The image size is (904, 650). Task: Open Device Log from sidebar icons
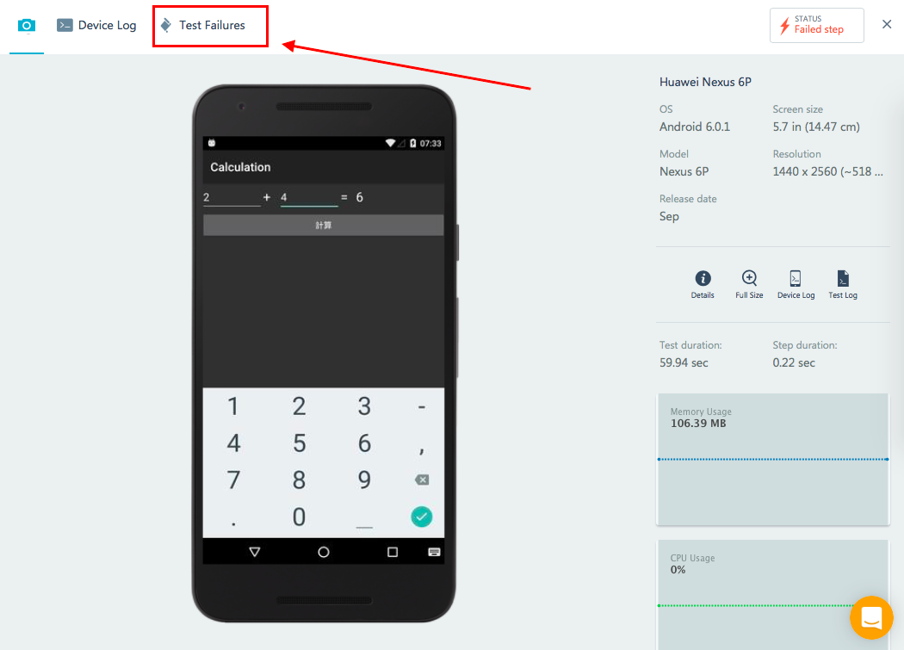(796, 284)
